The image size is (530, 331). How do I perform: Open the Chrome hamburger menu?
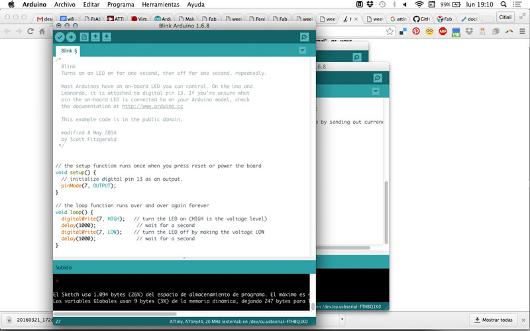coord(522,31)
